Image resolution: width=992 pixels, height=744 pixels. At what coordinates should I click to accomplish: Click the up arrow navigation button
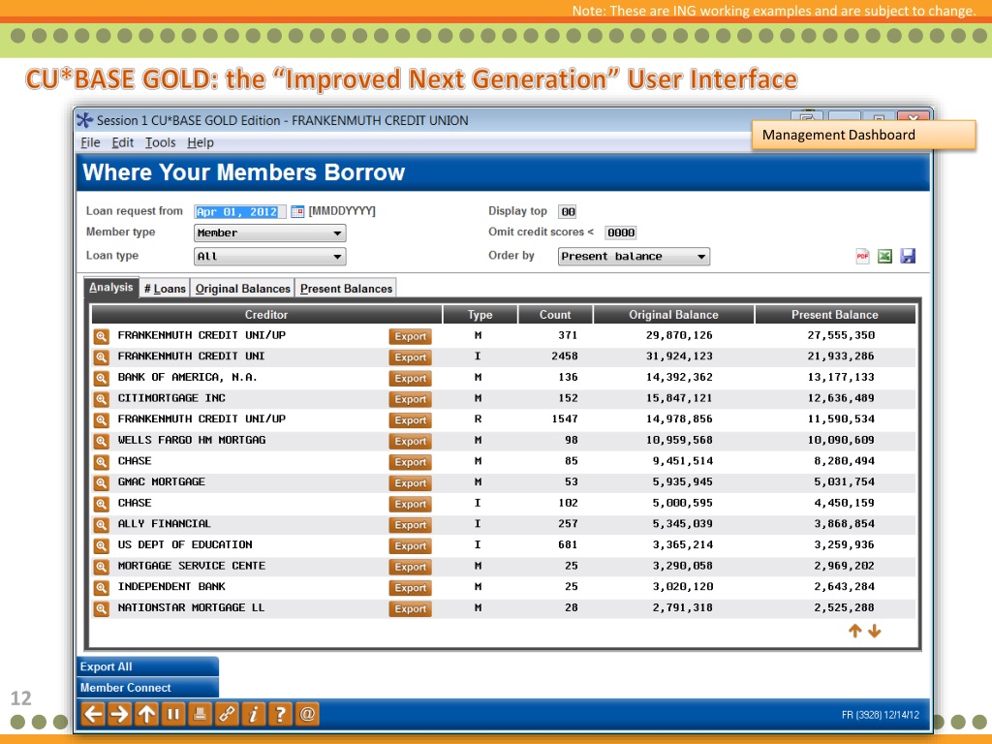[x=147, y=714]
